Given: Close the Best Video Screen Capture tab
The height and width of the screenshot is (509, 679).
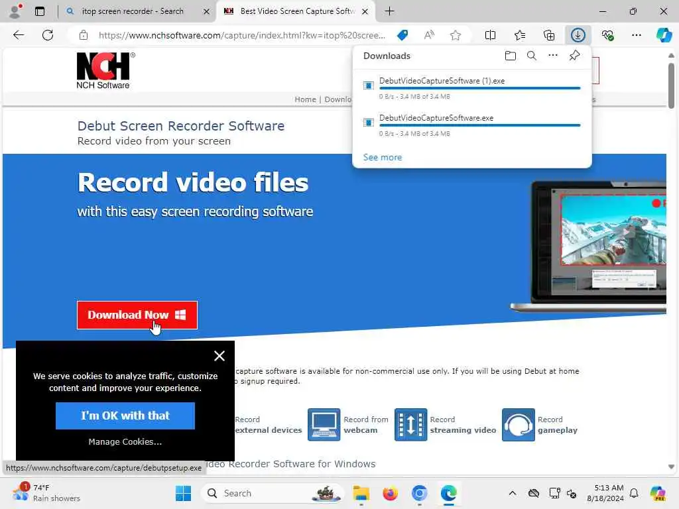Looking at the screenshot, I should coord(365,12).
